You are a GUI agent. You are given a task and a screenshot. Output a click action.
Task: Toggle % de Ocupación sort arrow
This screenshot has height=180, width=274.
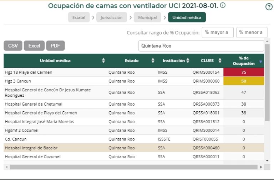tap(260, 61)
